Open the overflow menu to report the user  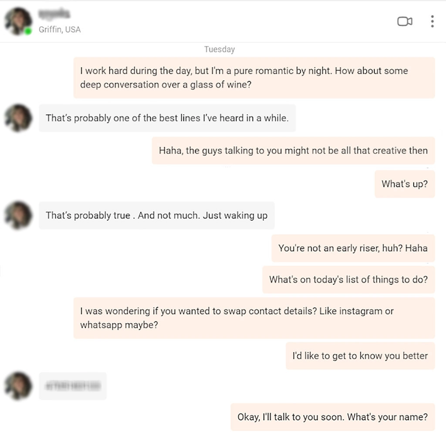pos(432,21)
